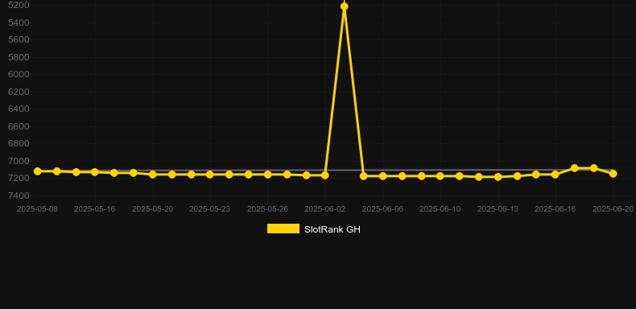Select the data point above 2025-06-06
Screen dimensions: 636x309
(x=383, y=176)
